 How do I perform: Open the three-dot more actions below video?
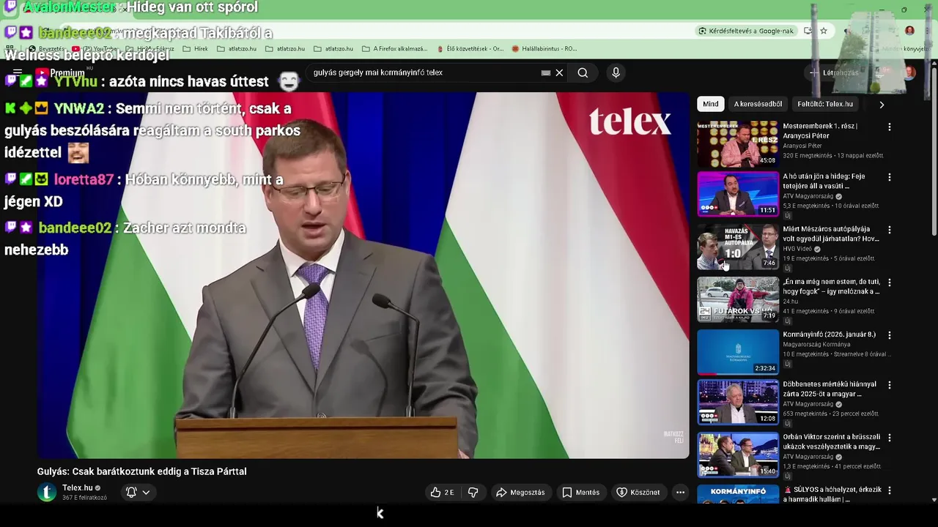click(x=680, y=493)
